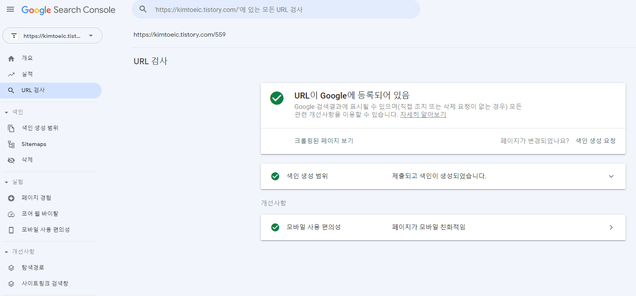Click text 제출되고 색인이 생성되었습니다.
Viewport: 636px width, 296px height.
(439, 176)
